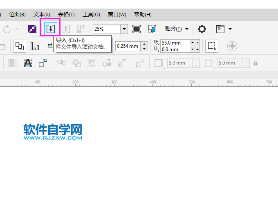Click the 0.254 mm nudge field
278x206 pixels.
tap(128, 46)
